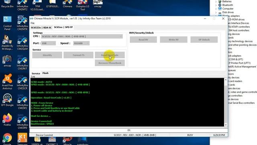Click the Write NV button
Image resolution: width=257 pixels, height=145 pixels.
173,39
